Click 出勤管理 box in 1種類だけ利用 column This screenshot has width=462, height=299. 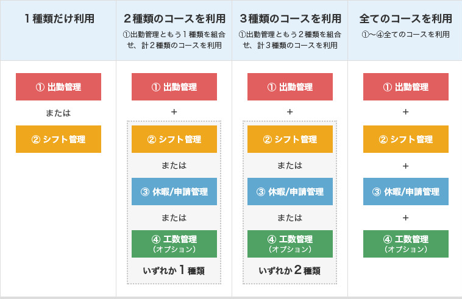59,87
